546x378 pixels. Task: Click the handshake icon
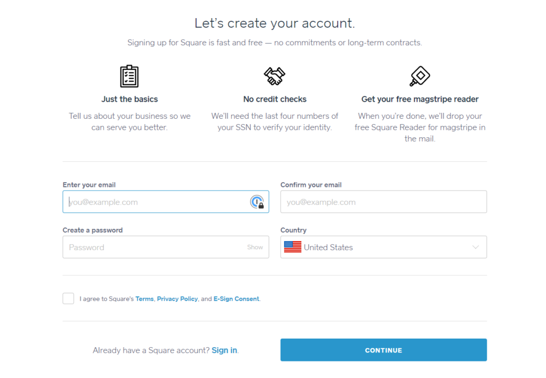pyautogui.click(x=275, y=76)
